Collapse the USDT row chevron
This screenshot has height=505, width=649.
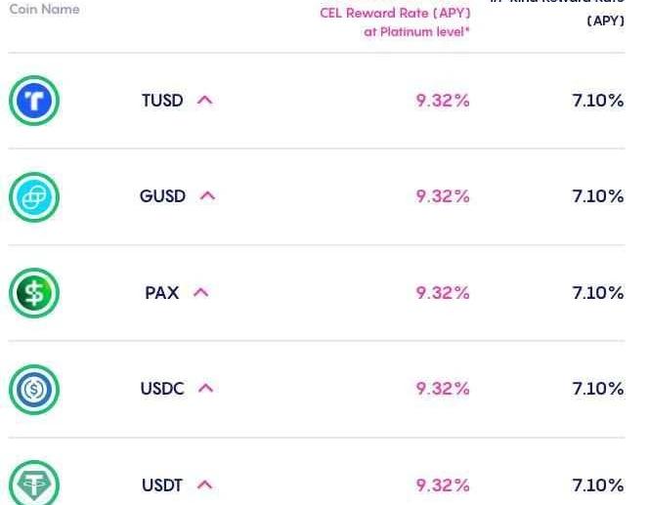[x=204, y=484]
